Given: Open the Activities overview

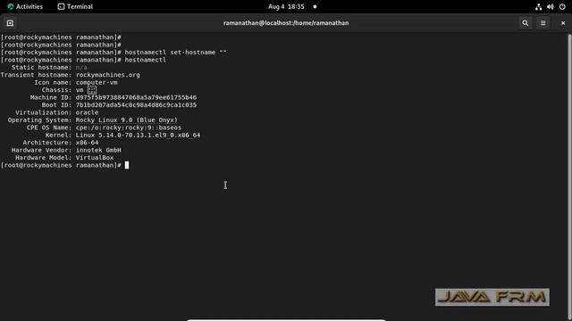Looking at the screenshot, I should click(25, 6).
